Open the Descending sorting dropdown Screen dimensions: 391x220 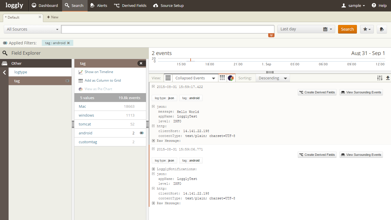[x=272, y=78]
